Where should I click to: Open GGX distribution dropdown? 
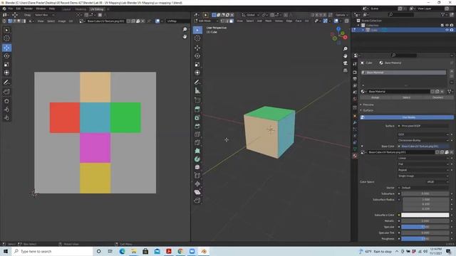point(423,134)
